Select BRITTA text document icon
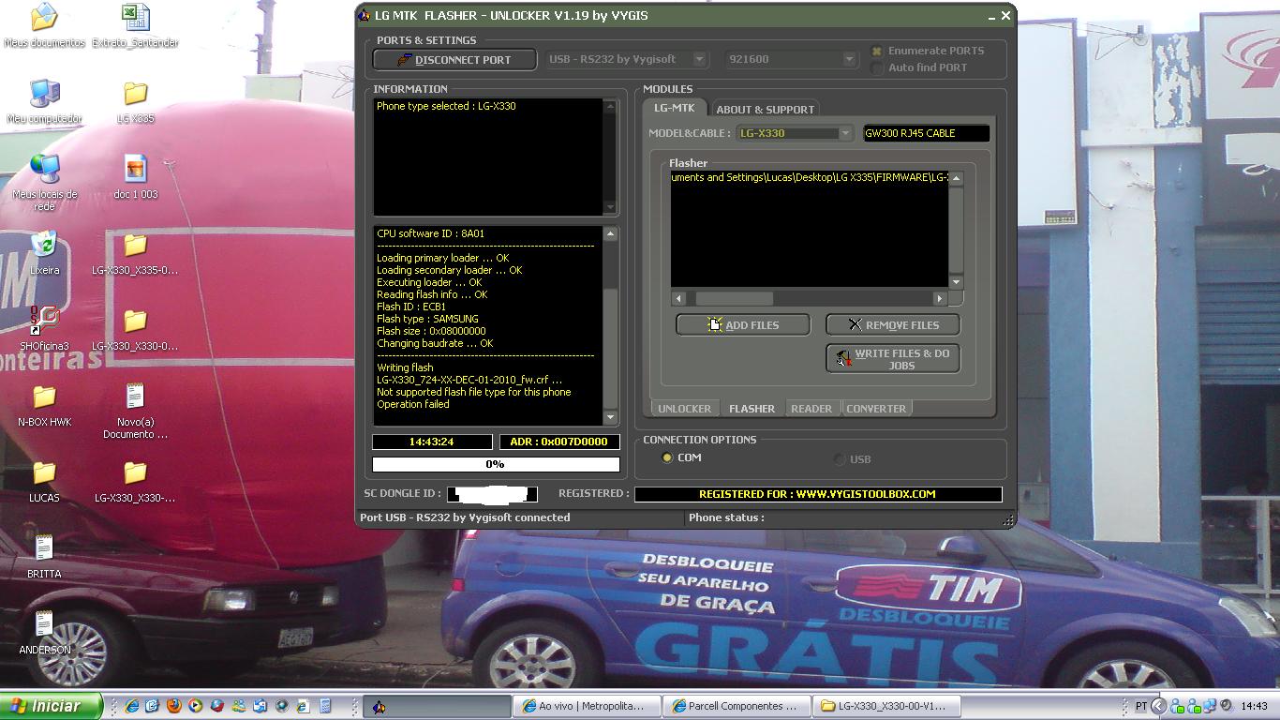 (44, 557)
